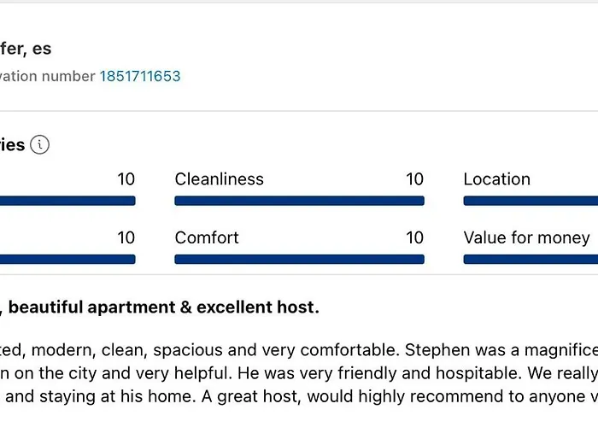This screenshot has width=598, height=427.
Task: Open reservation number 1851711653 link
Action: click(140, 76)
